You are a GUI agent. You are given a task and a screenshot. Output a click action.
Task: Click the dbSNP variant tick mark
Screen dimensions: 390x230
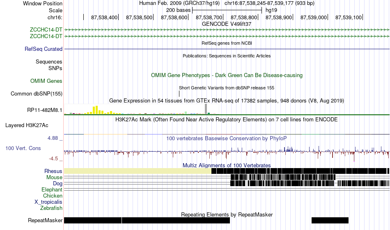point(179,93)
